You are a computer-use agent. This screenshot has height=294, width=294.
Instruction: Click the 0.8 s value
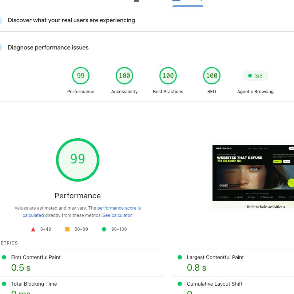[x=196, y=267]
